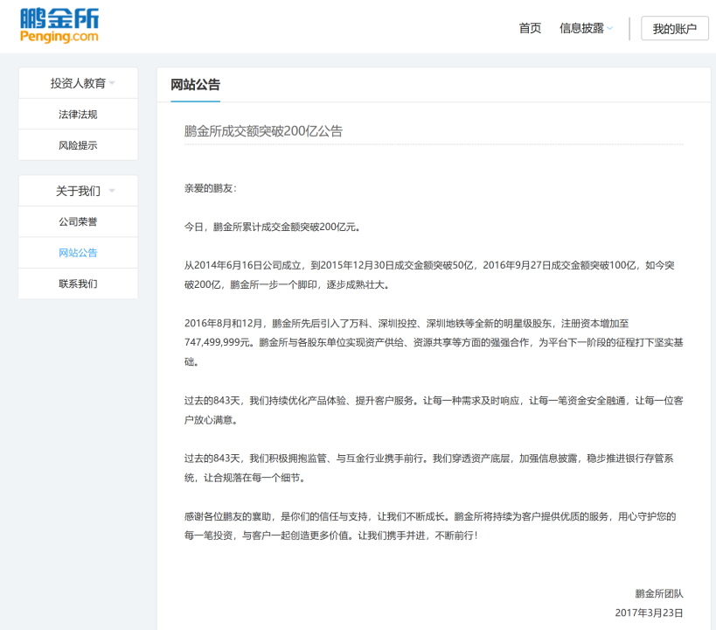Select the highlighted 网站公告 sidebar item
716x630 pixels.
tap(78, 253)
